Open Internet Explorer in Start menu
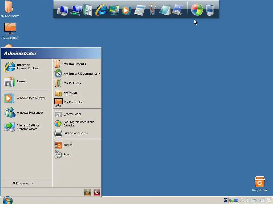 27,67
